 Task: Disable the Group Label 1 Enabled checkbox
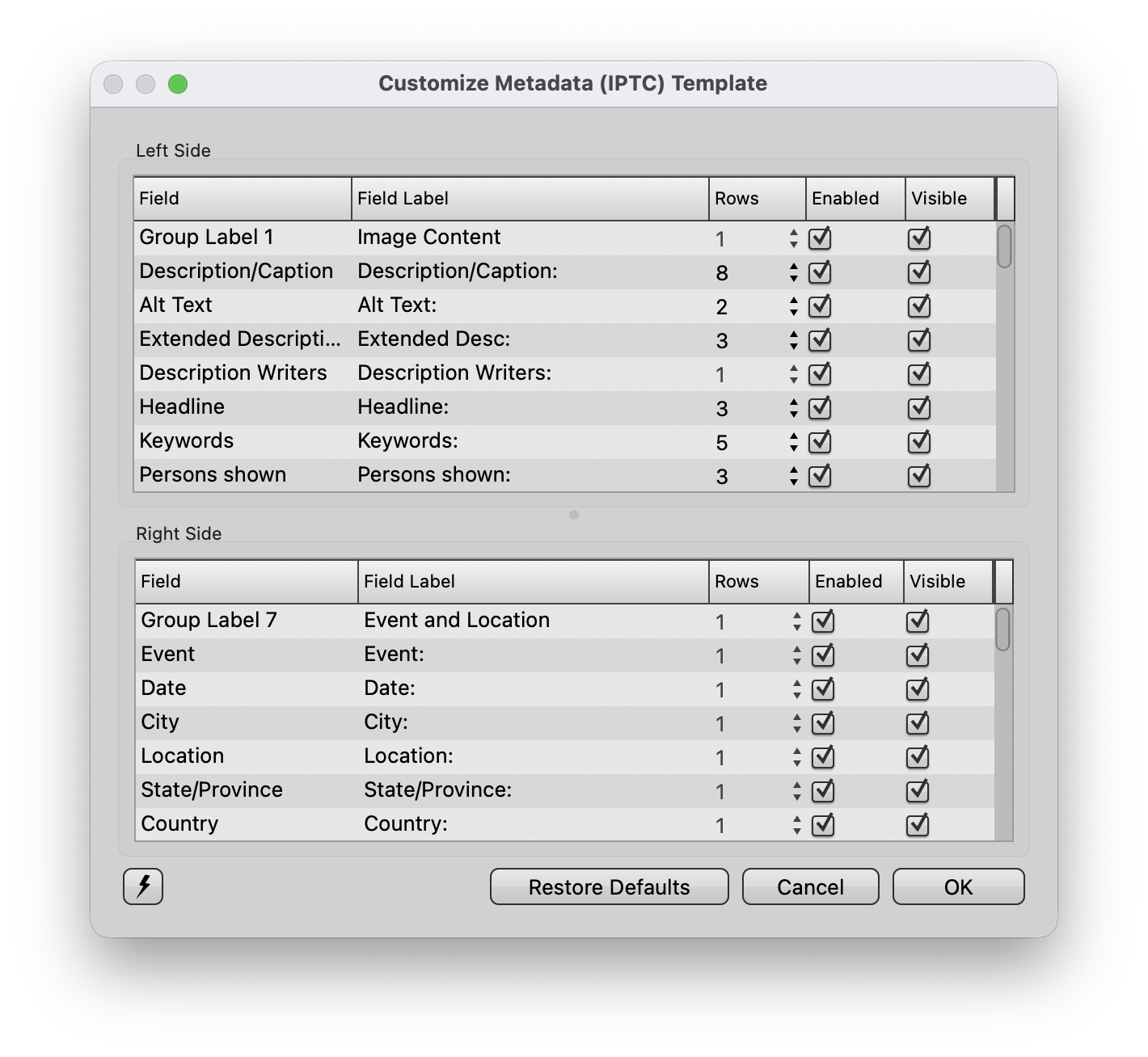(x=821, y=238)
